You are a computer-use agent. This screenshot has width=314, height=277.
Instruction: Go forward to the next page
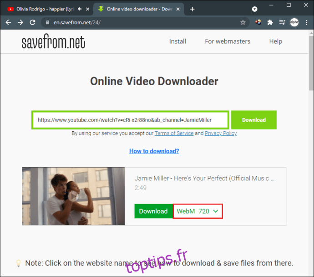pyautogui.click(x=20, y=22)
